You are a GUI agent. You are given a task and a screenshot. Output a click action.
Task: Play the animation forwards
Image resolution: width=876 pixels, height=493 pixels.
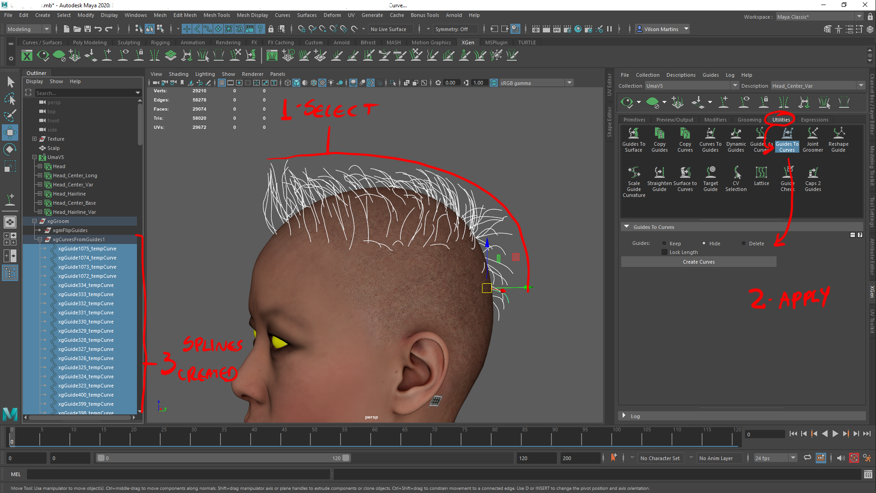coord(835,434)
